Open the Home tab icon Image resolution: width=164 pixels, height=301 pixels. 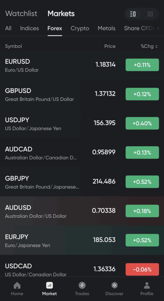coord(17,285)
